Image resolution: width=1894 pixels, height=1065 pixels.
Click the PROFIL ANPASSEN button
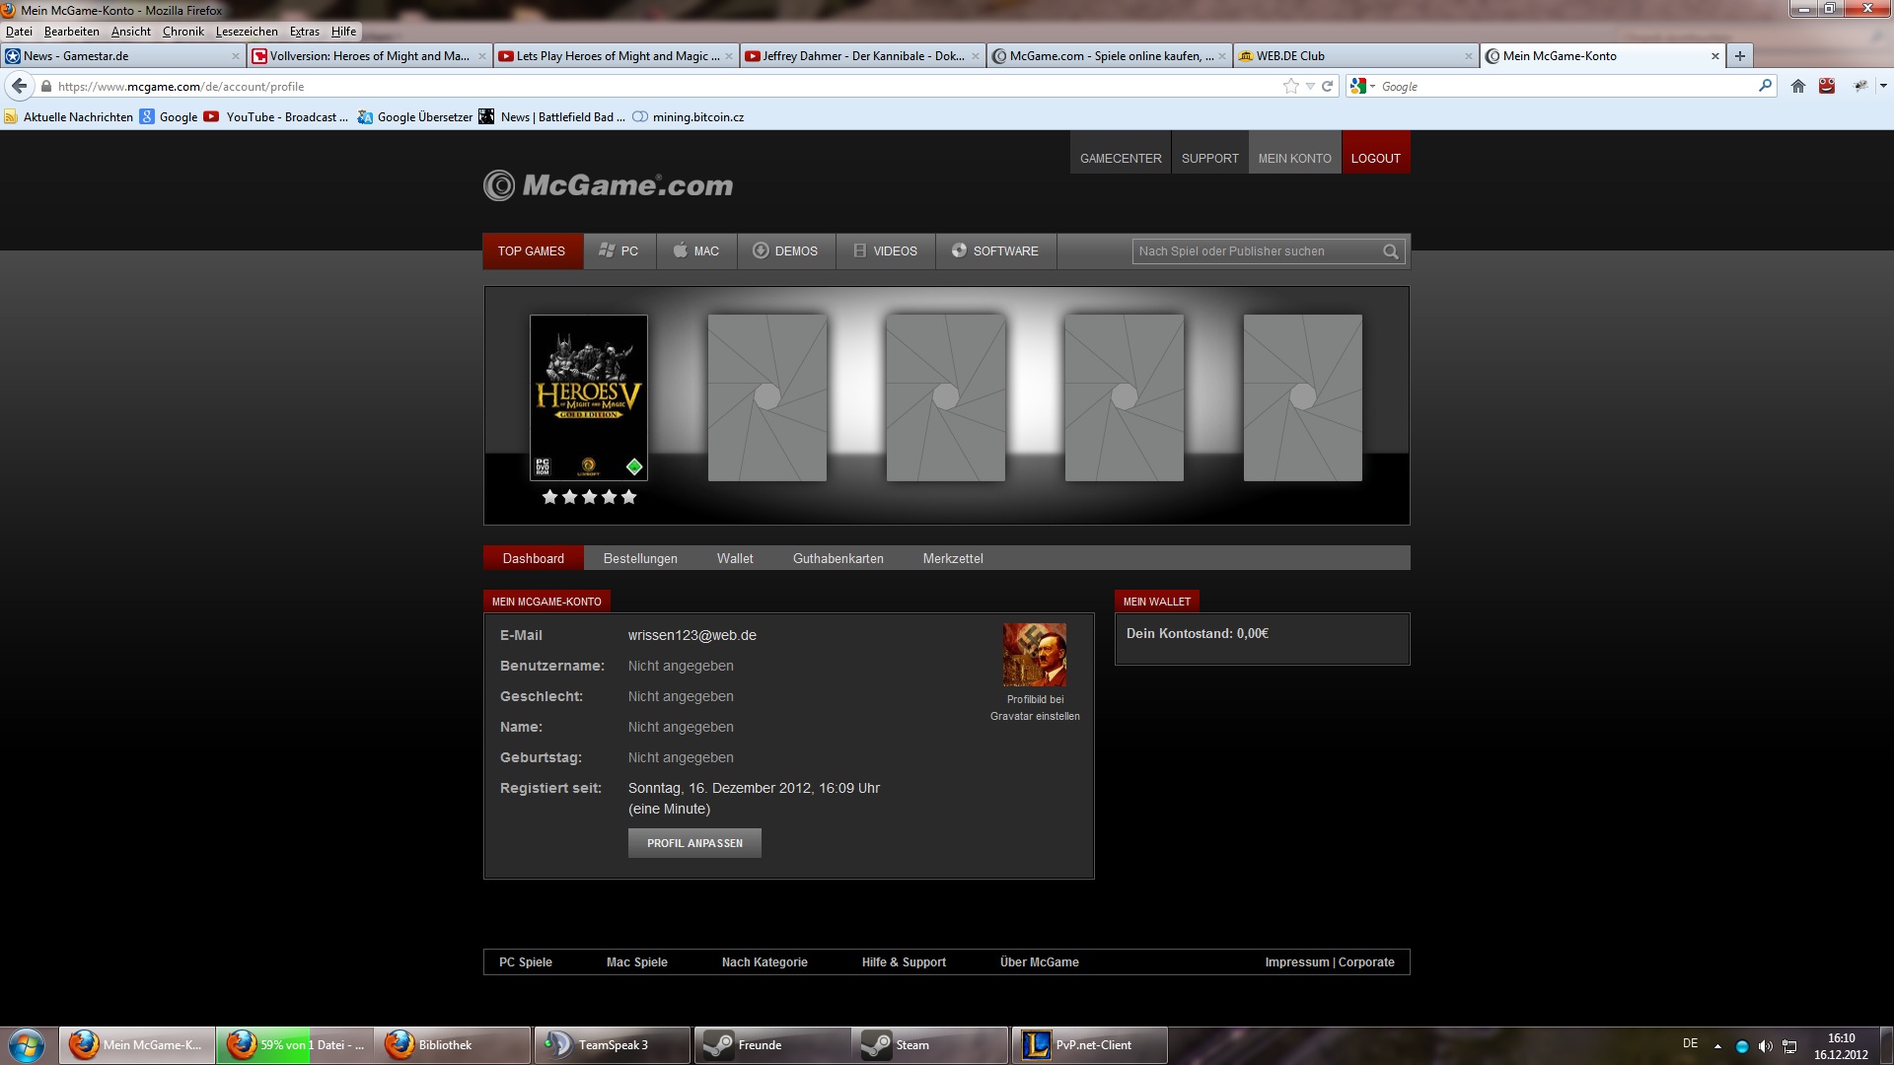click(x=694, y=843)
